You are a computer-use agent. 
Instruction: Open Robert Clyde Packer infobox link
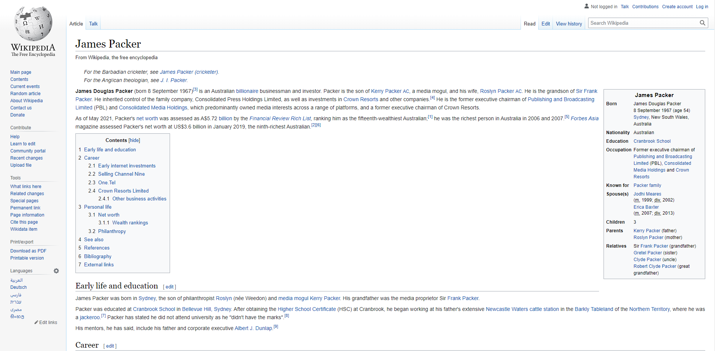click(x=655, y=266)
